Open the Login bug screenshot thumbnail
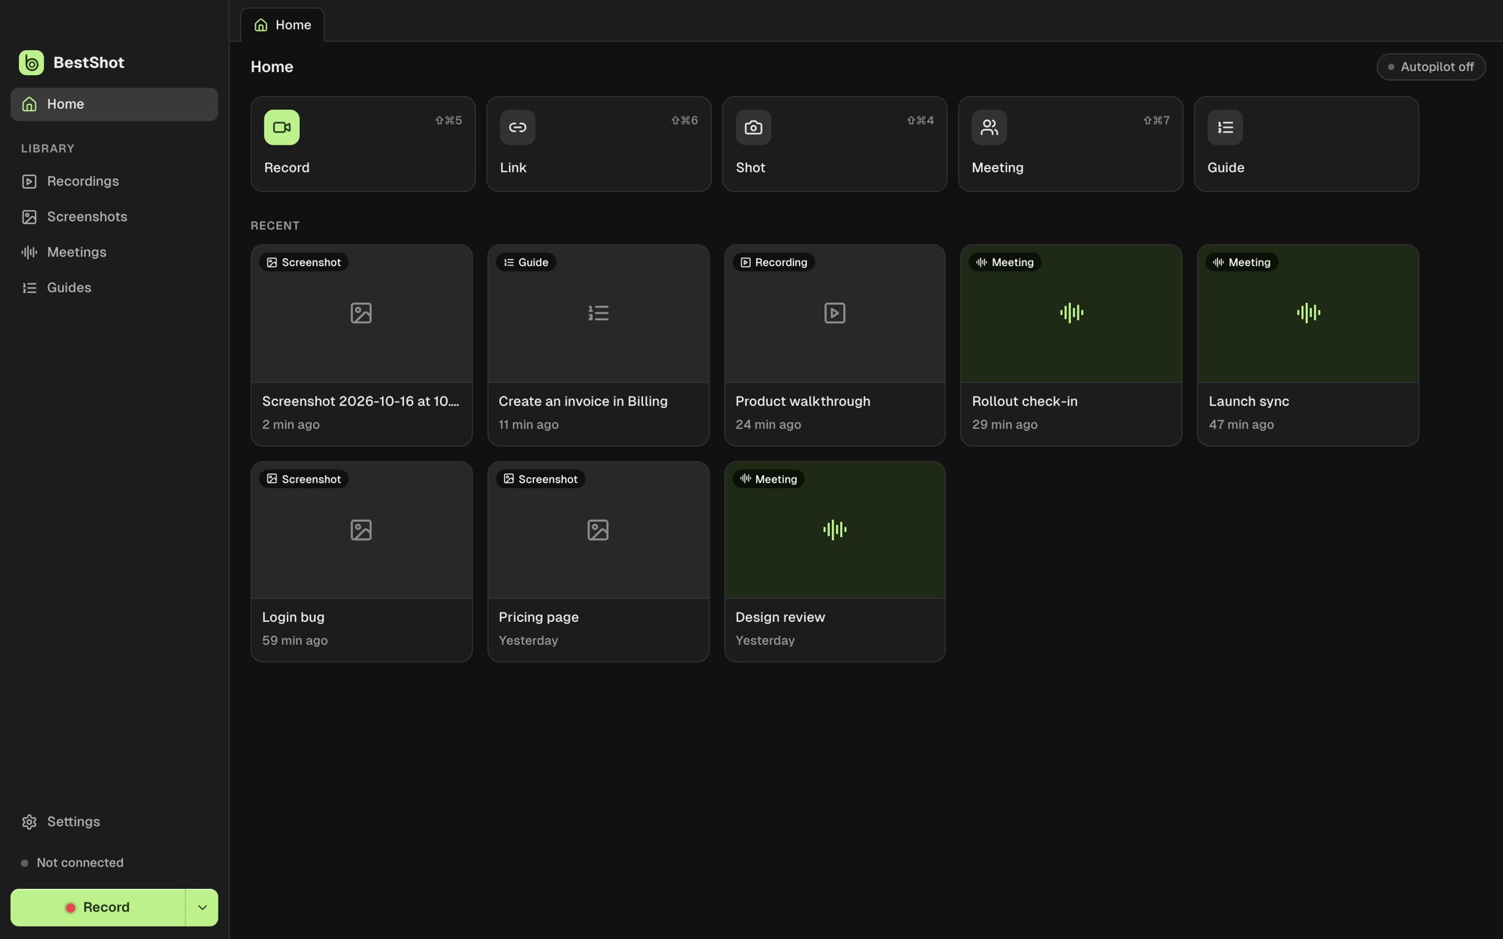 coord(362,530)
